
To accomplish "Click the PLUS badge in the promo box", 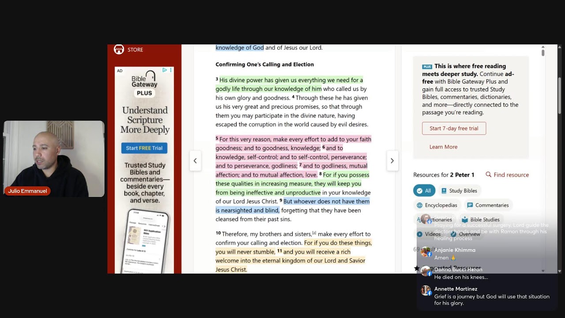I will pyautogui.click(x=427, y=67).
